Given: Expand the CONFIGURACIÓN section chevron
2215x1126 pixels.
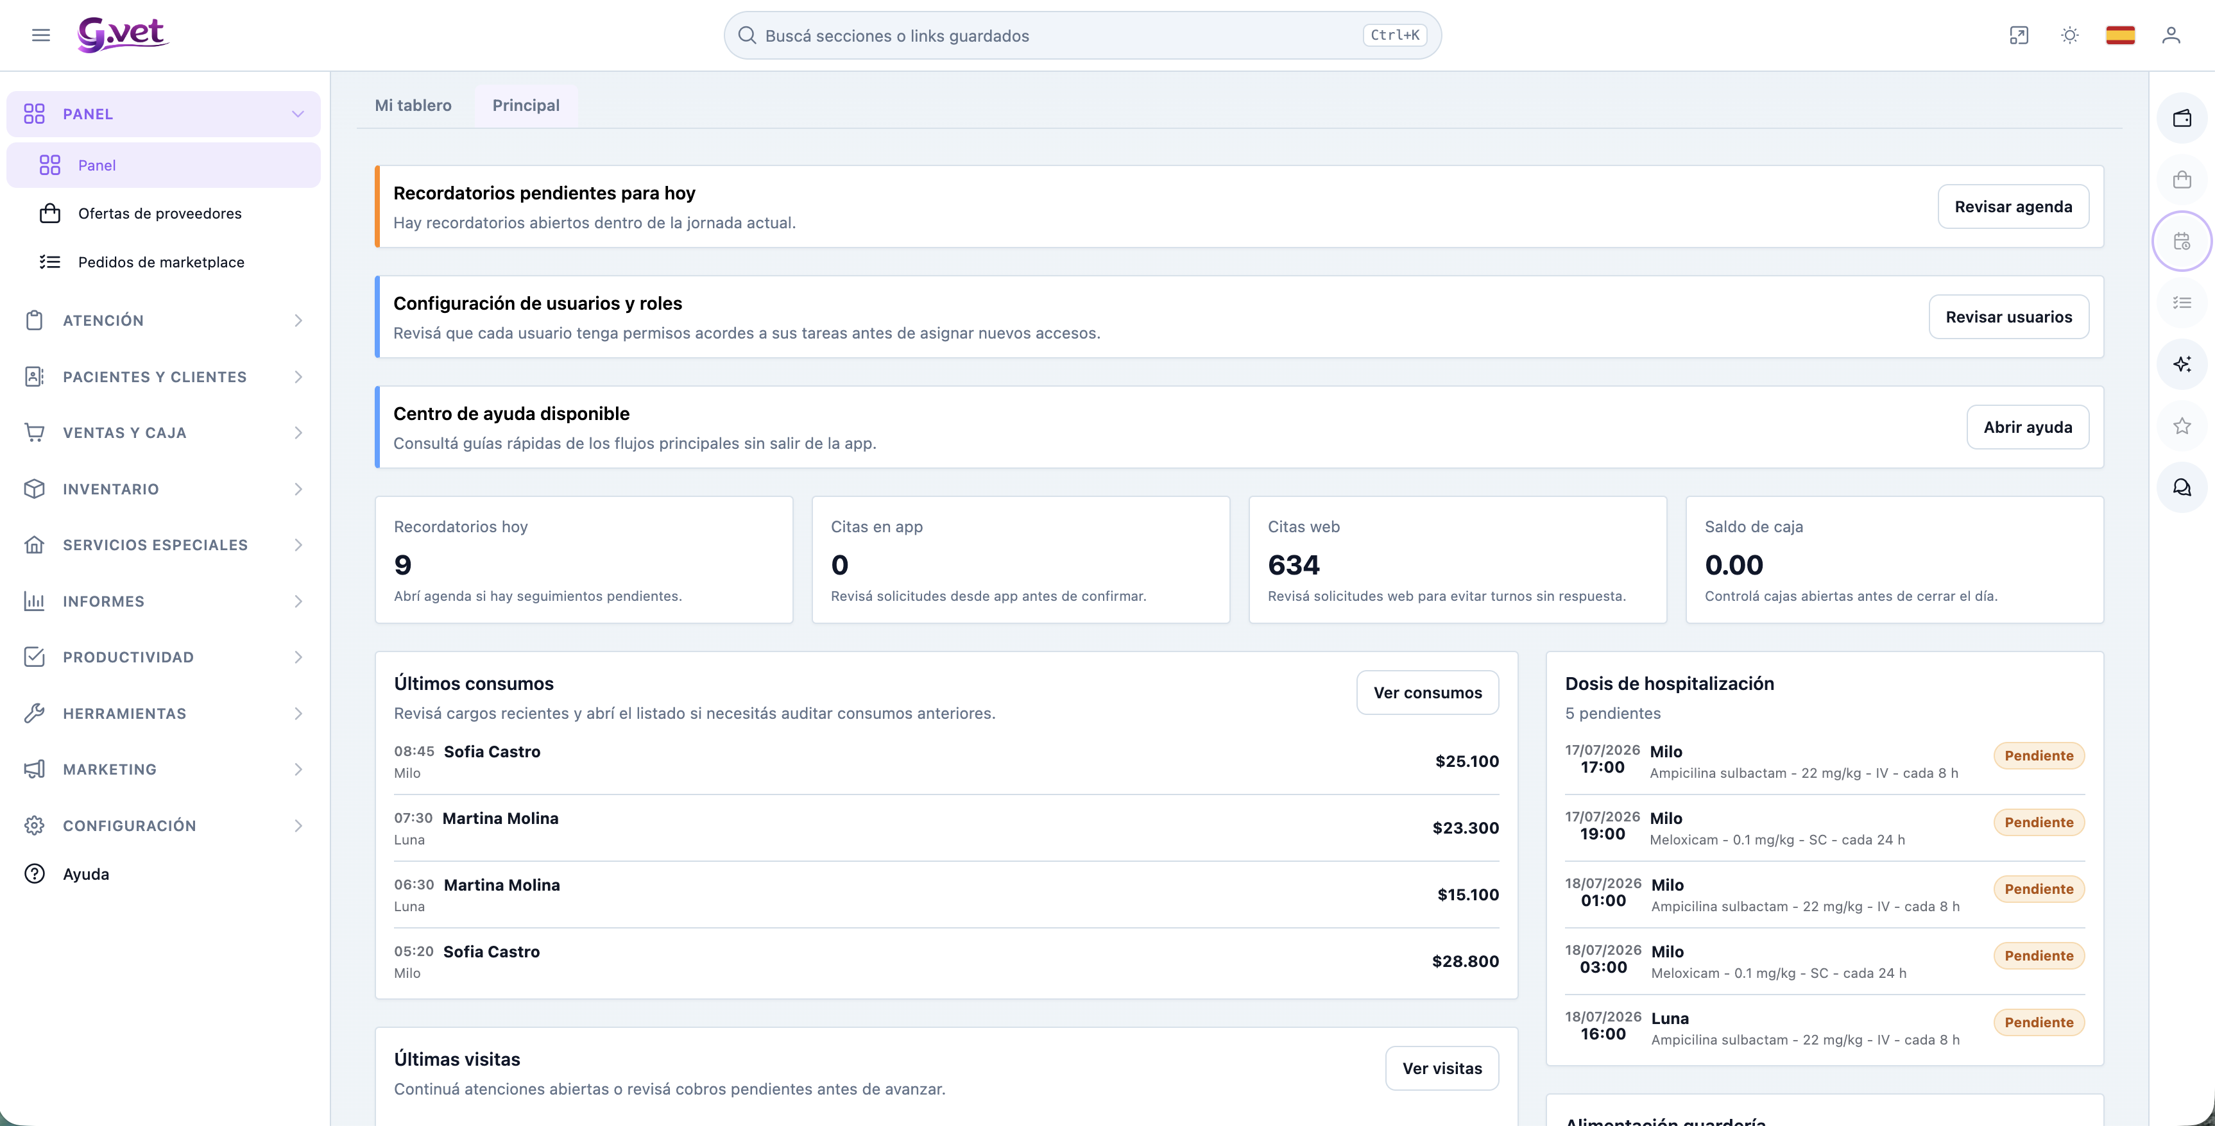Looking at the screenshot, I should click(x=298, y=825).
